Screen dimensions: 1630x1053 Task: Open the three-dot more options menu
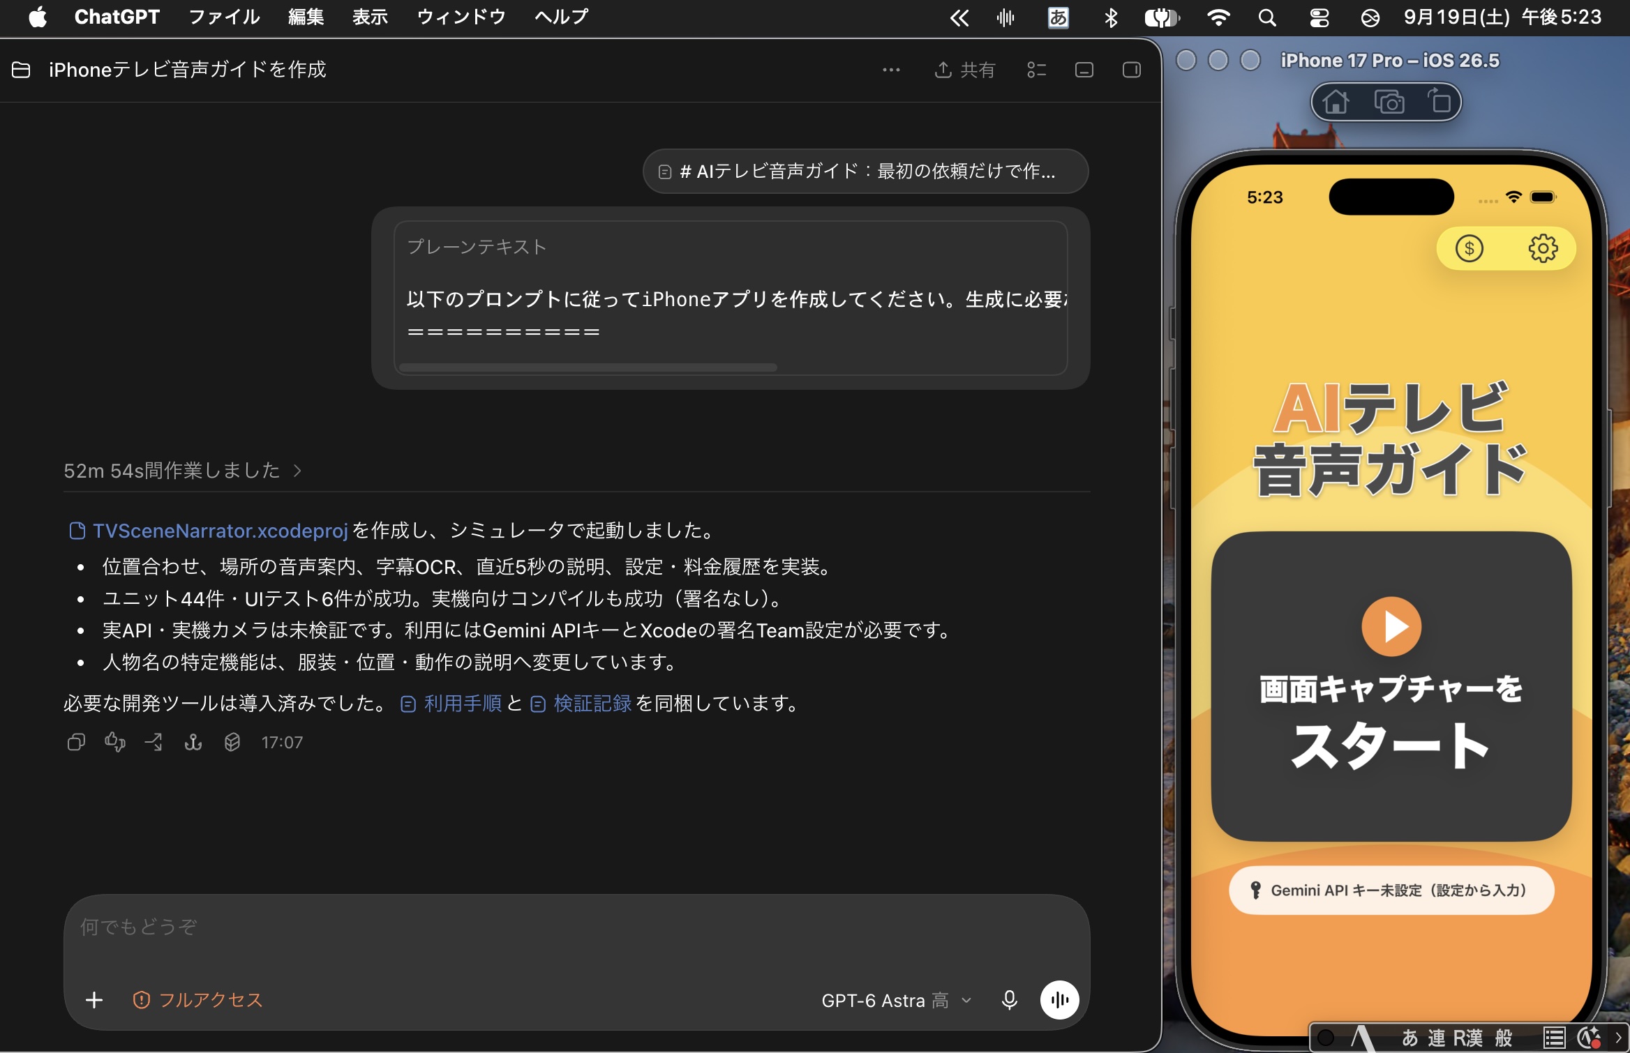(891, 70)
